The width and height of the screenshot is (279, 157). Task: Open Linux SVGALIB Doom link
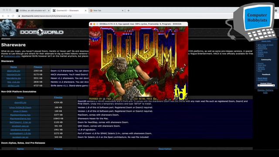pos(20,108)
